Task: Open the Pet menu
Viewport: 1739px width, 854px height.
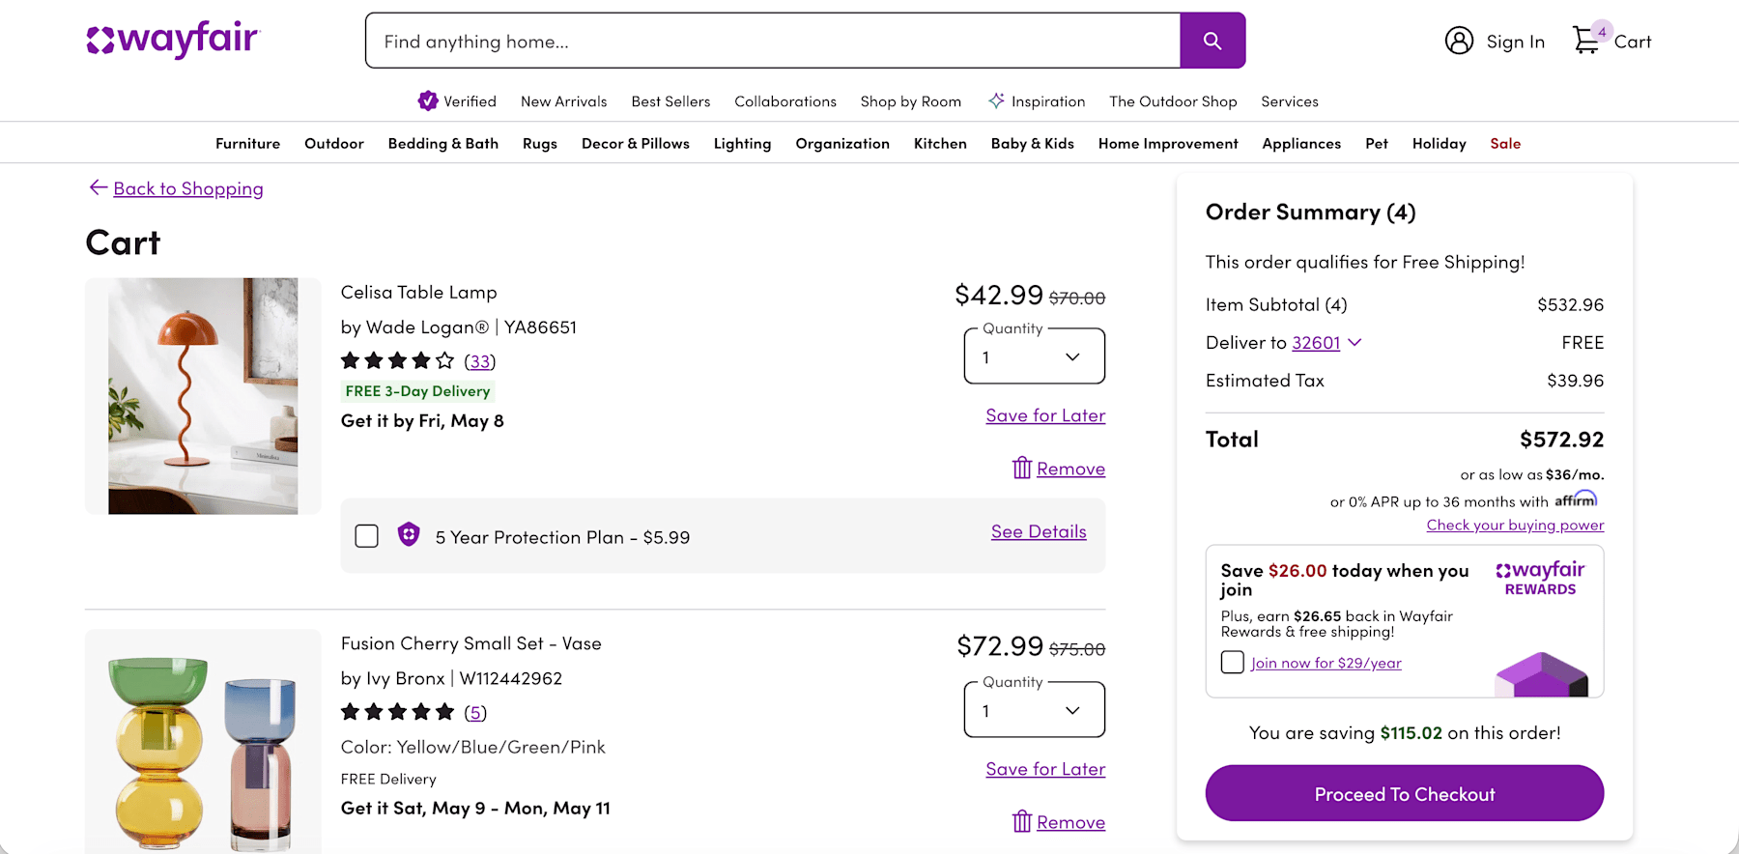Action: pos(1377,143)
